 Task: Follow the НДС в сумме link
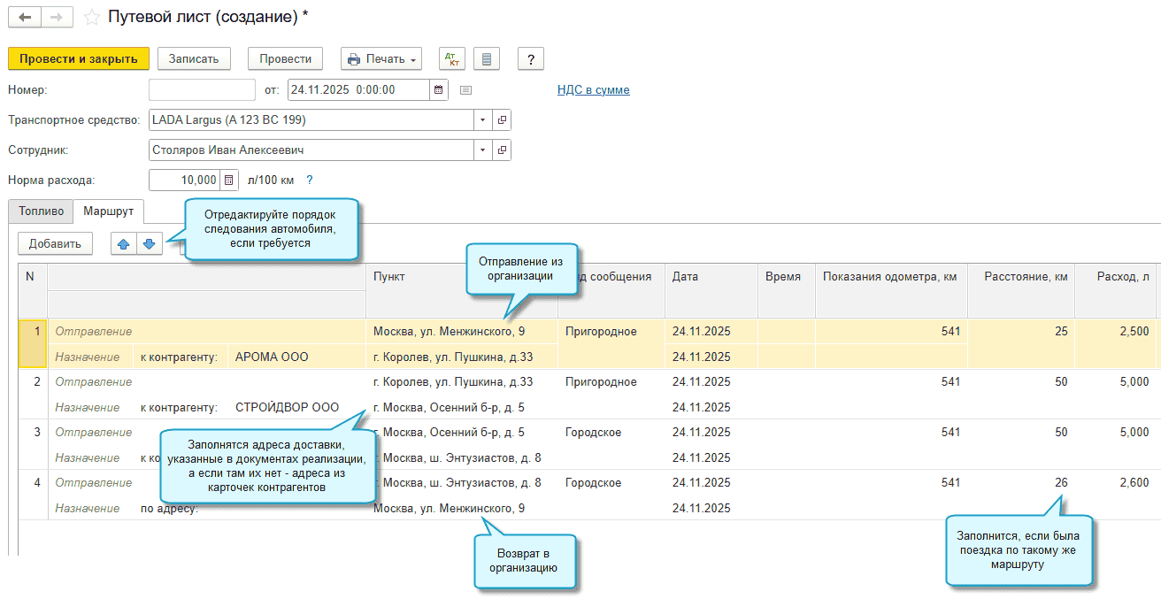click(593, 90)
